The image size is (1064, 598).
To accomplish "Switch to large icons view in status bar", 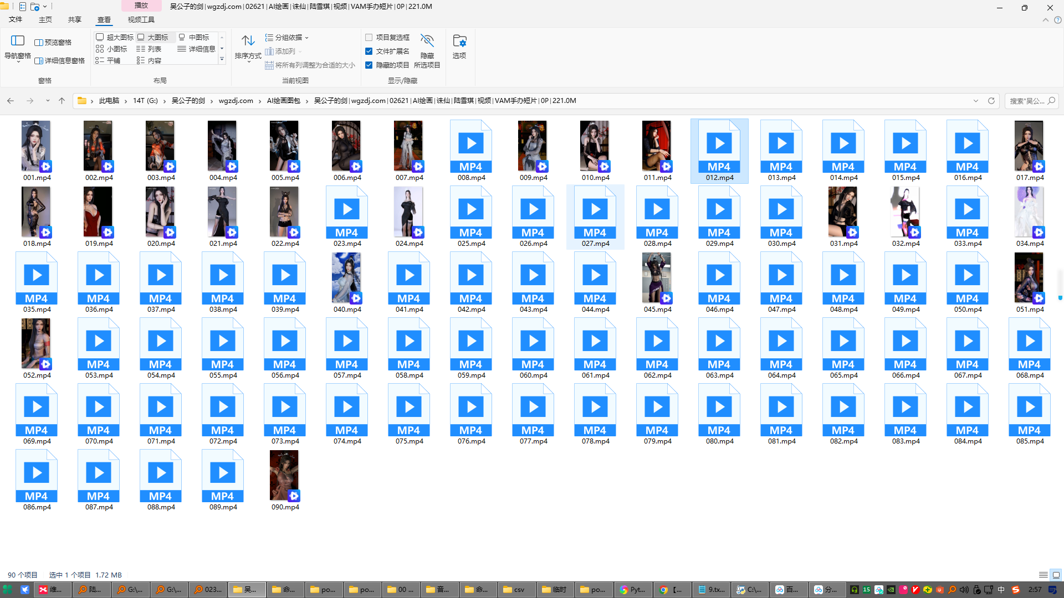I will click(1056, 575).
